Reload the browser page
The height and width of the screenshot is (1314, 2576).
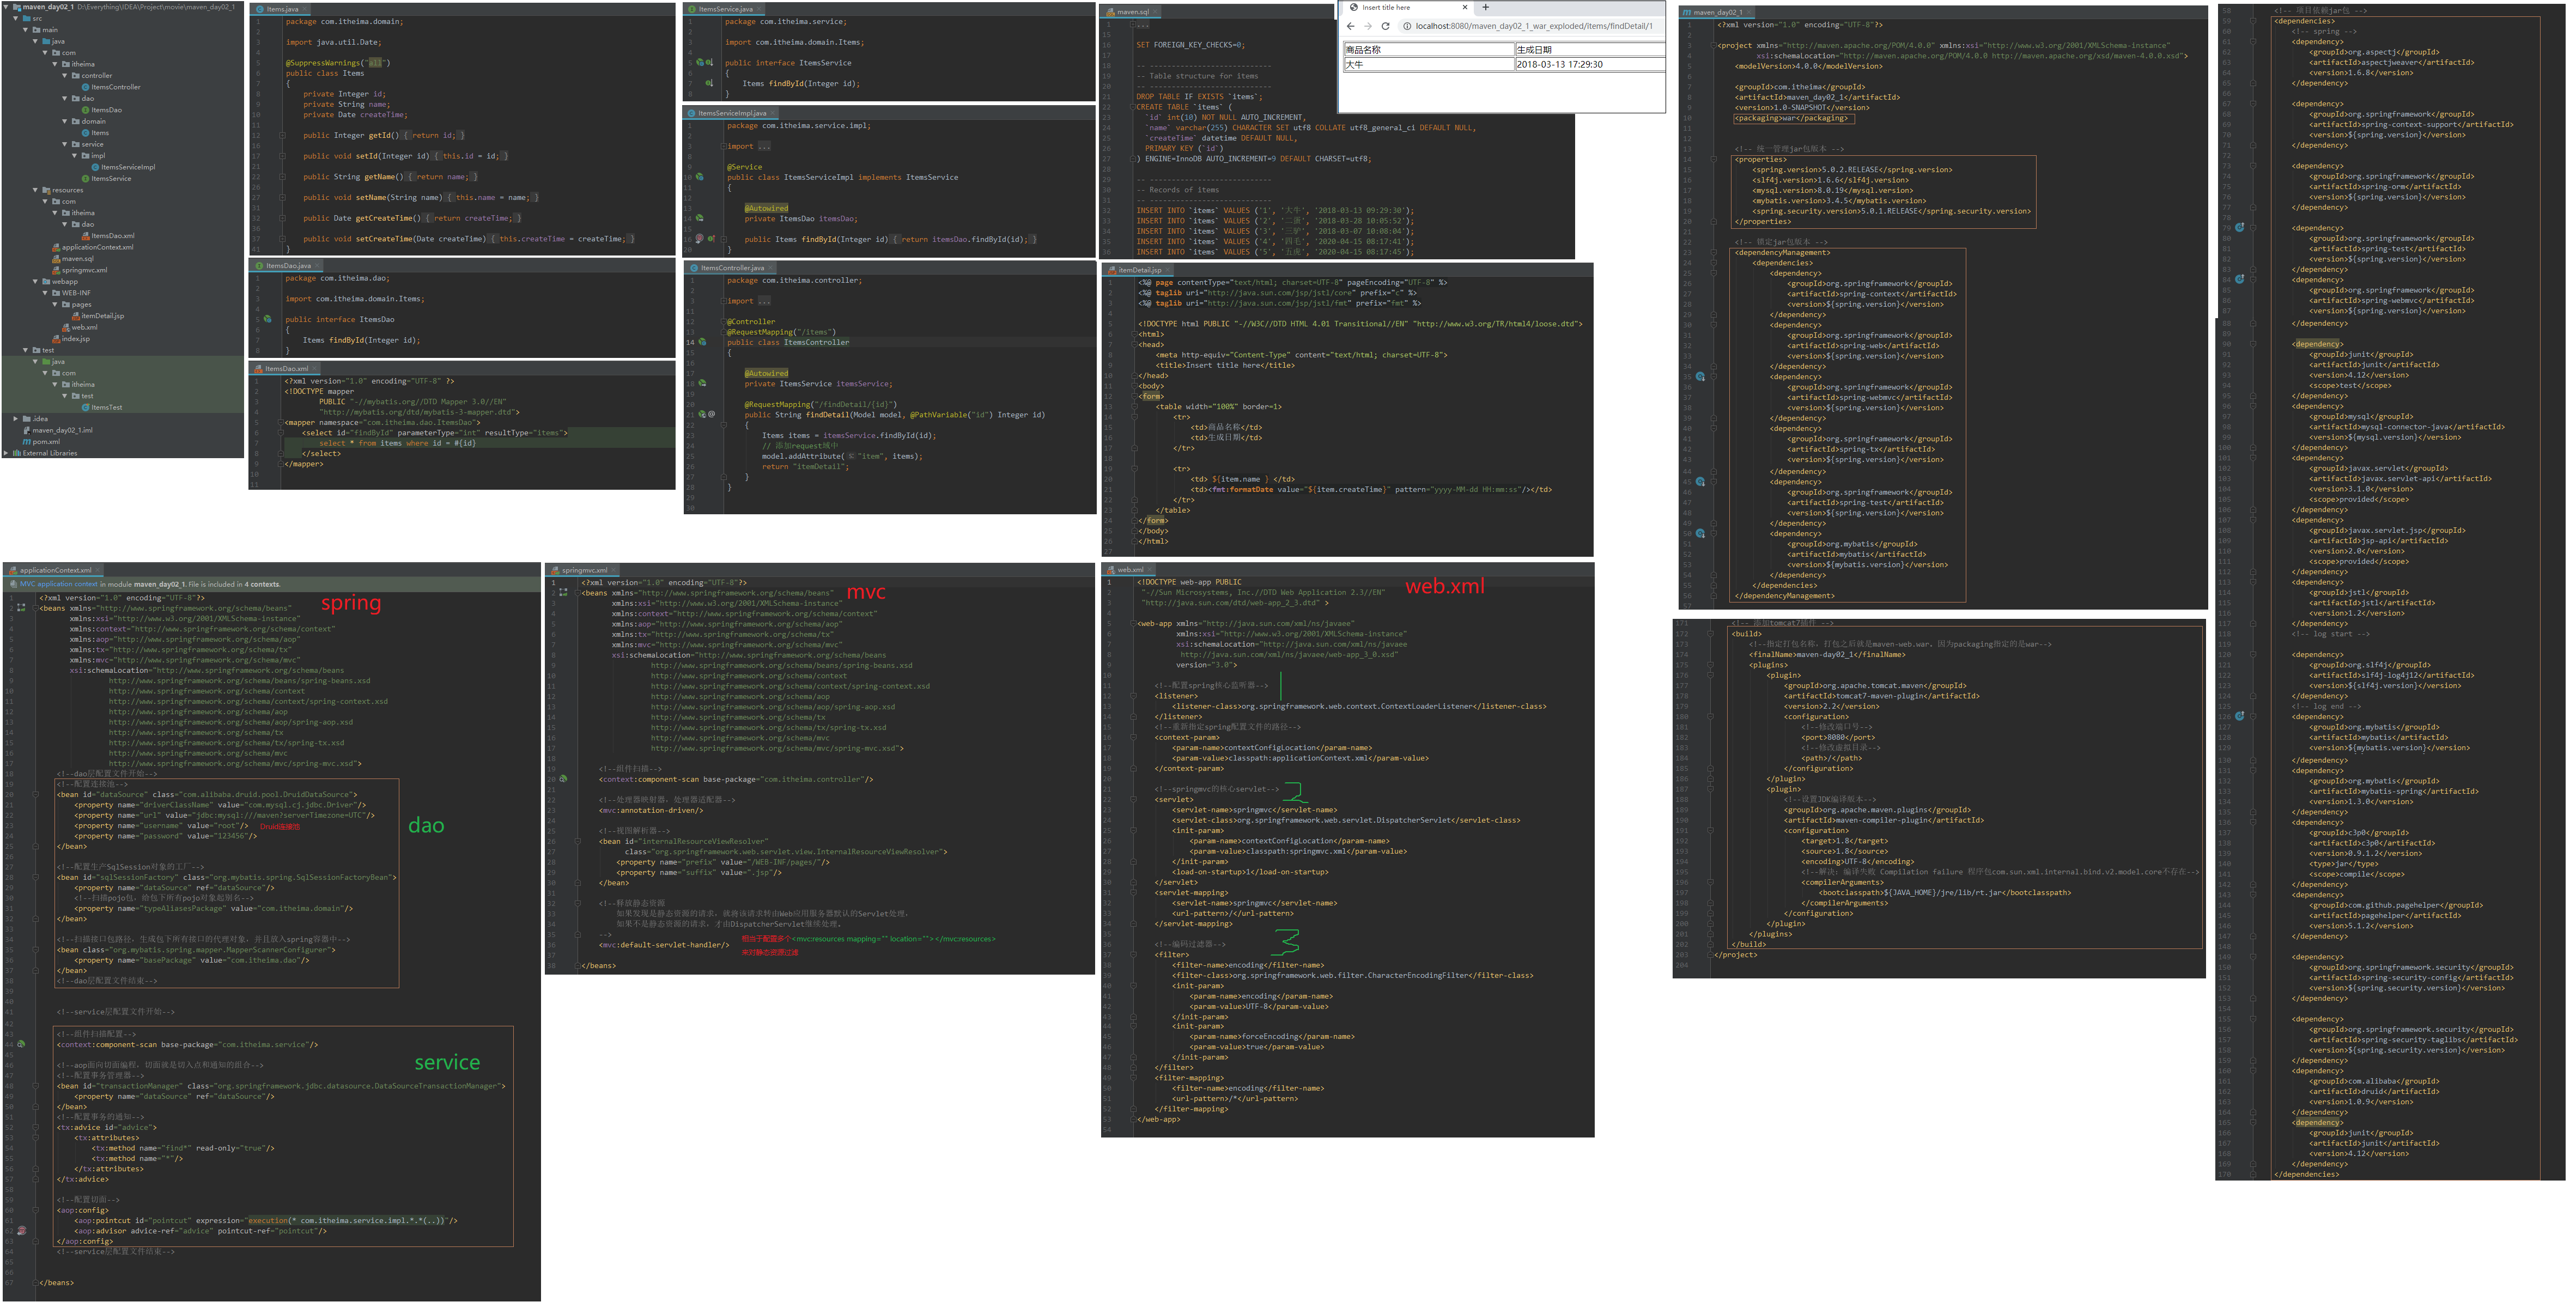pos(1385,26)
